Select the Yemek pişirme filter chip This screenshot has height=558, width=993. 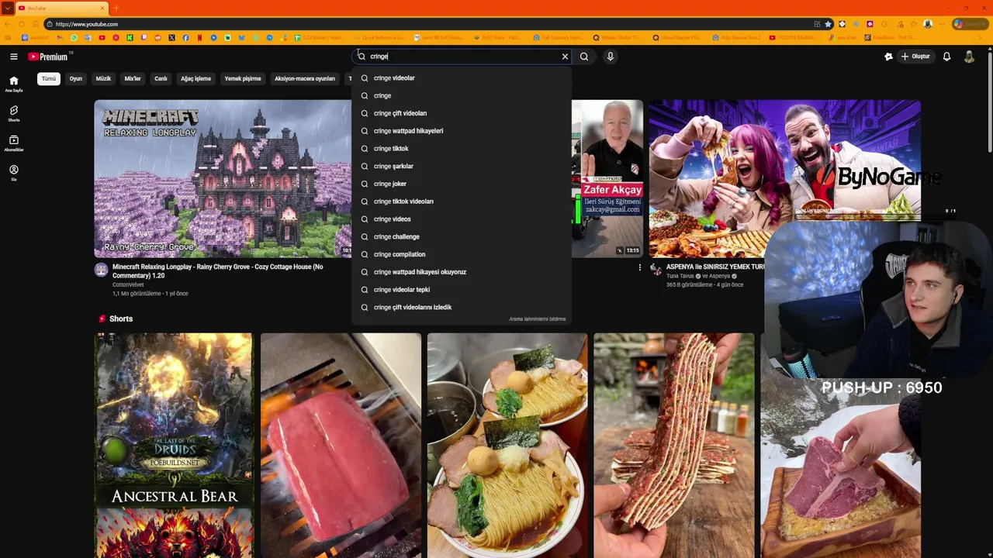[243, 78]
